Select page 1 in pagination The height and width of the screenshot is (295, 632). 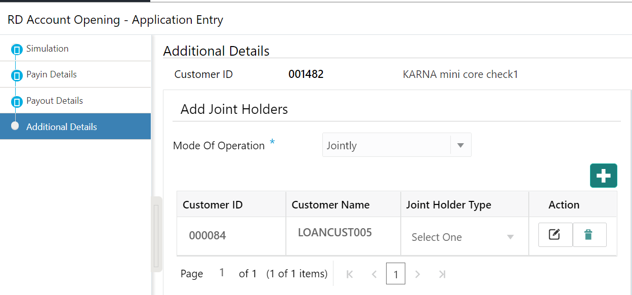pos(396,274)
